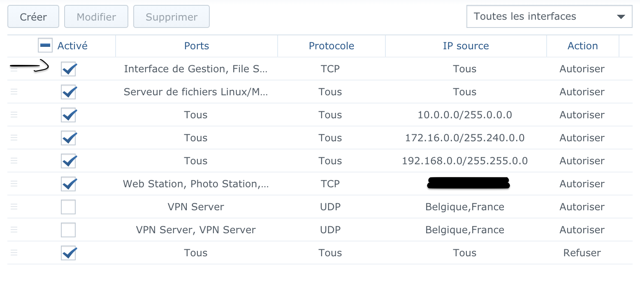Toggle the Activé header select-all checkbox
Screen dimensions: 640x285
point(45,46)
